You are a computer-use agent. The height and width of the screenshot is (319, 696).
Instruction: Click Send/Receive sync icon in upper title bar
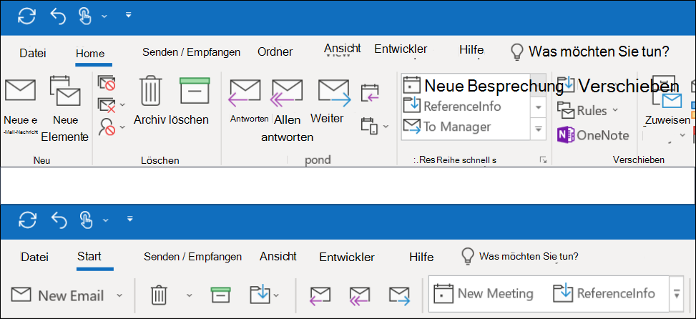click(x=26, y=17)
